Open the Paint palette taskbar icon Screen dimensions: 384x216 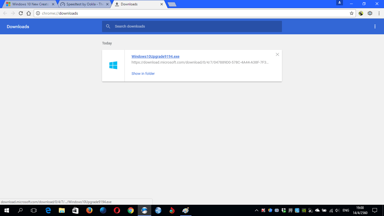click(x=186, y=210)
